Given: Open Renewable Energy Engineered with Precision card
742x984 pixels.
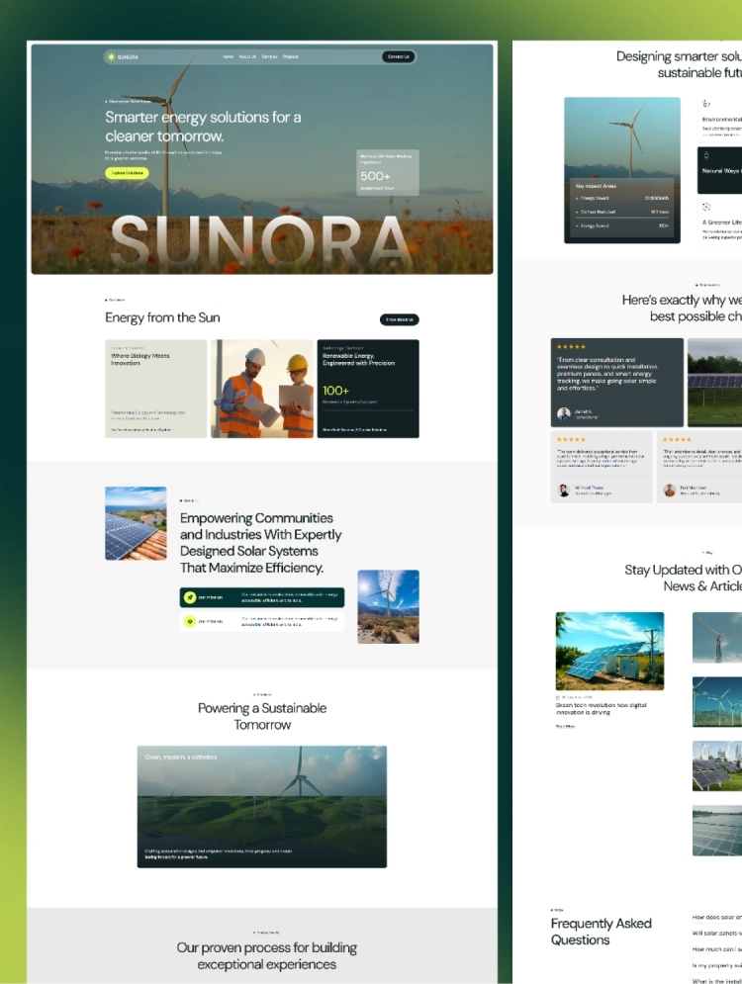Looking at the screenshot, I should 368,389.
